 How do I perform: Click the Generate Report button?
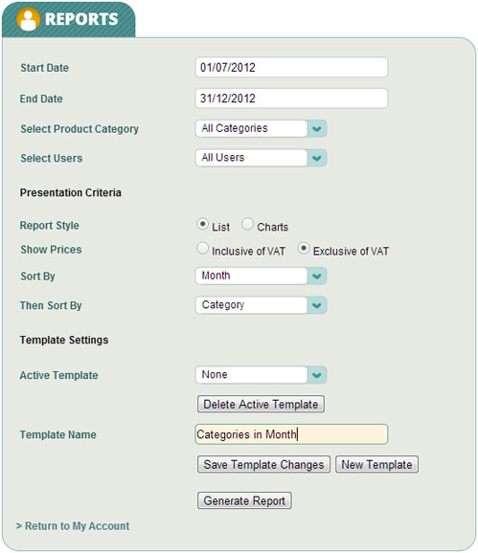(x=244, y=500)
